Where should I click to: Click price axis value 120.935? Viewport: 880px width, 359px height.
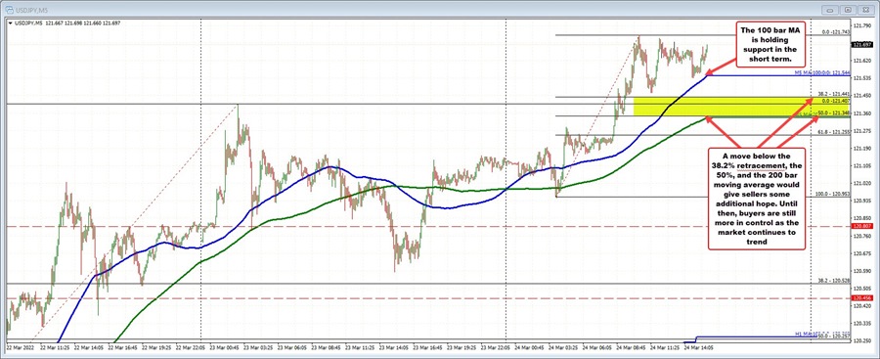point(861,201)
